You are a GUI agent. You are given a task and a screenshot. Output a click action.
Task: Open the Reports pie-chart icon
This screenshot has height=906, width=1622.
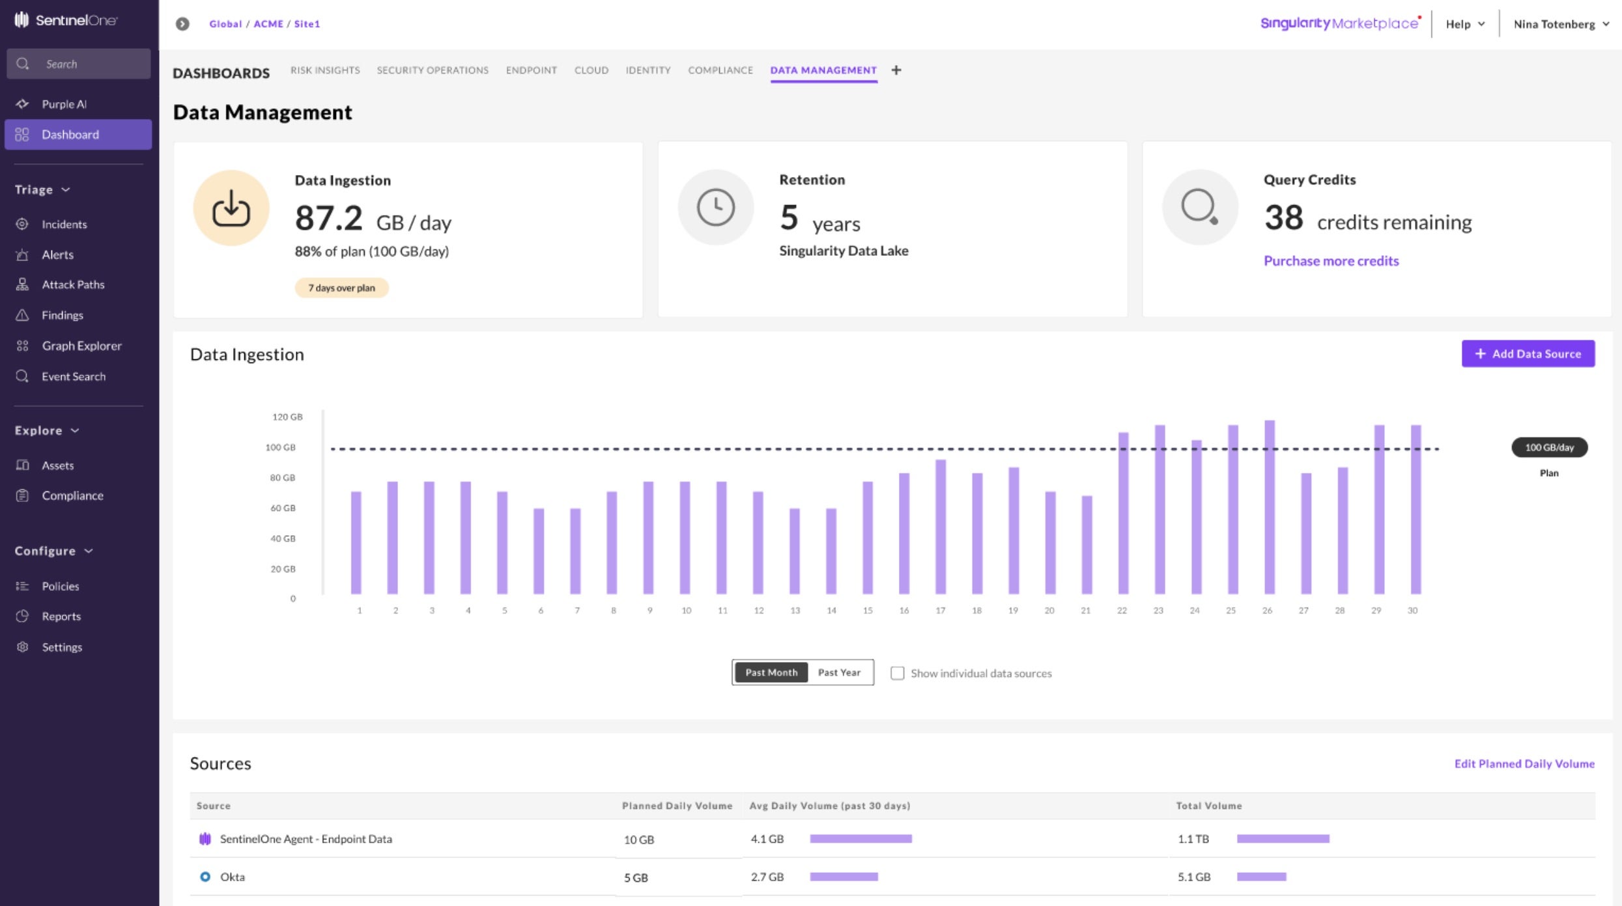[22, 616]
